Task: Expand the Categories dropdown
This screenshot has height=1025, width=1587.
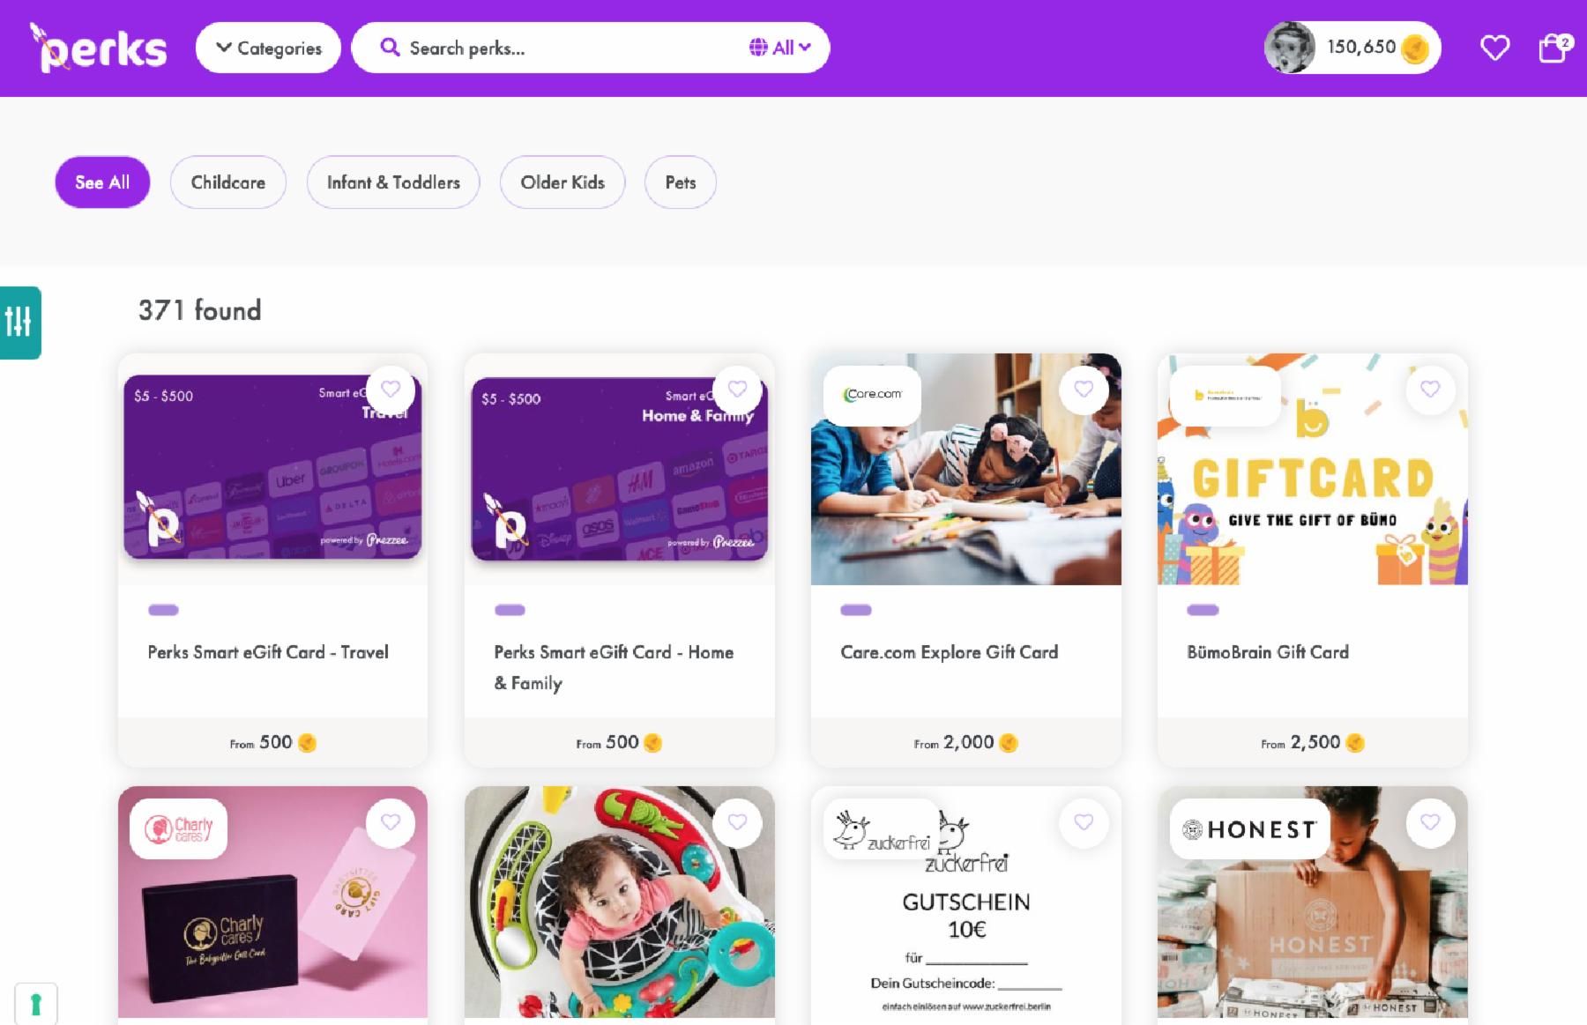Action: point(268,48)
